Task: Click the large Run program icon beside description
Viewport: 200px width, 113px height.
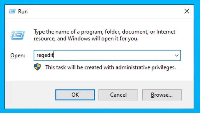Action: tap(18, 35)
